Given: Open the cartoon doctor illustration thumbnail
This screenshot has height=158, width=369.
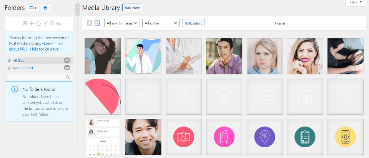Looking at the screenshot, I should click(x=143, y=56).
